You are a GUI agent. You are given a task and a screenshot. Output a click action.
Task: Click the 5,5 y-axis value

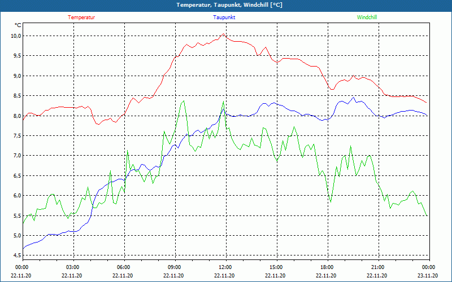click(x=17, y=216)
